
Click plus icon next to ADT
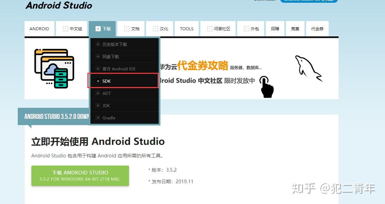[x=98, y=93]
